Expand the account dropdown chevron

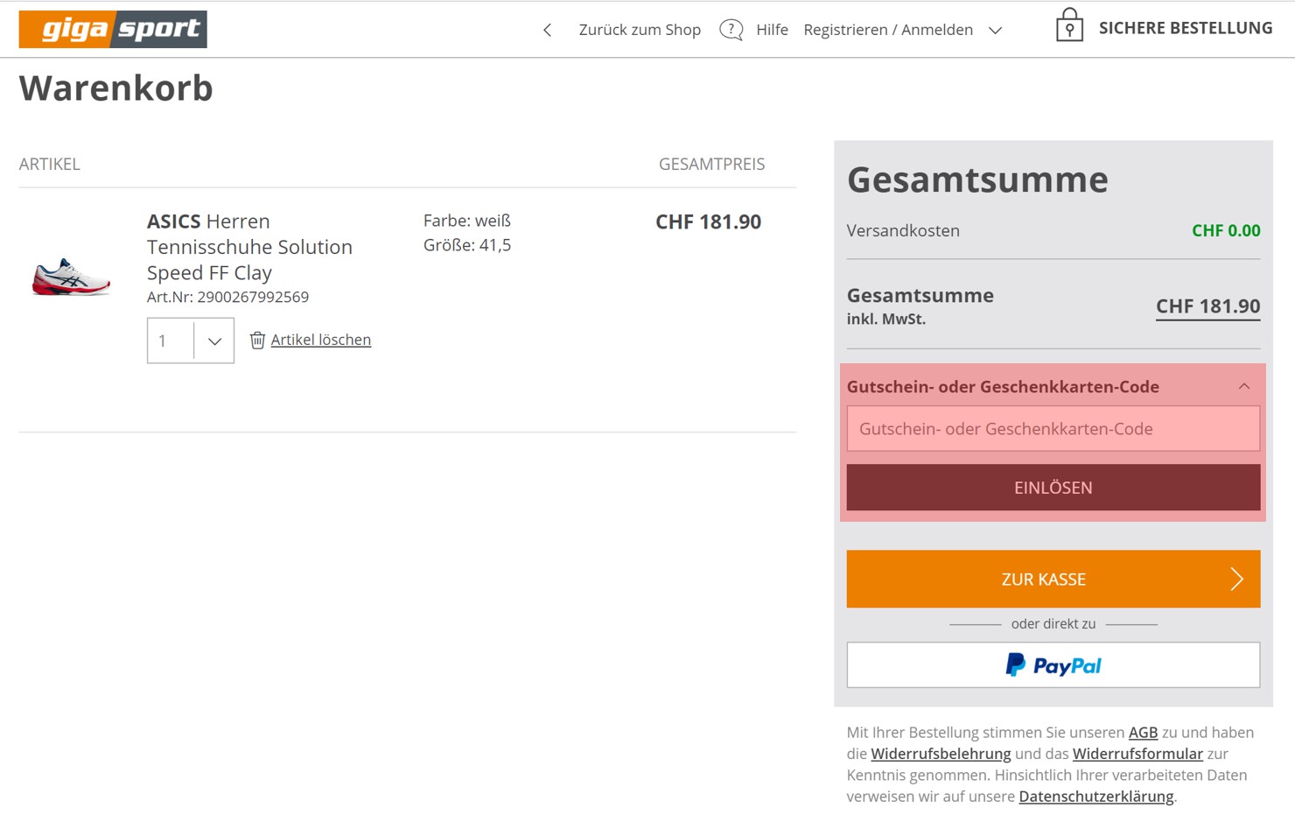coord(995,31)
